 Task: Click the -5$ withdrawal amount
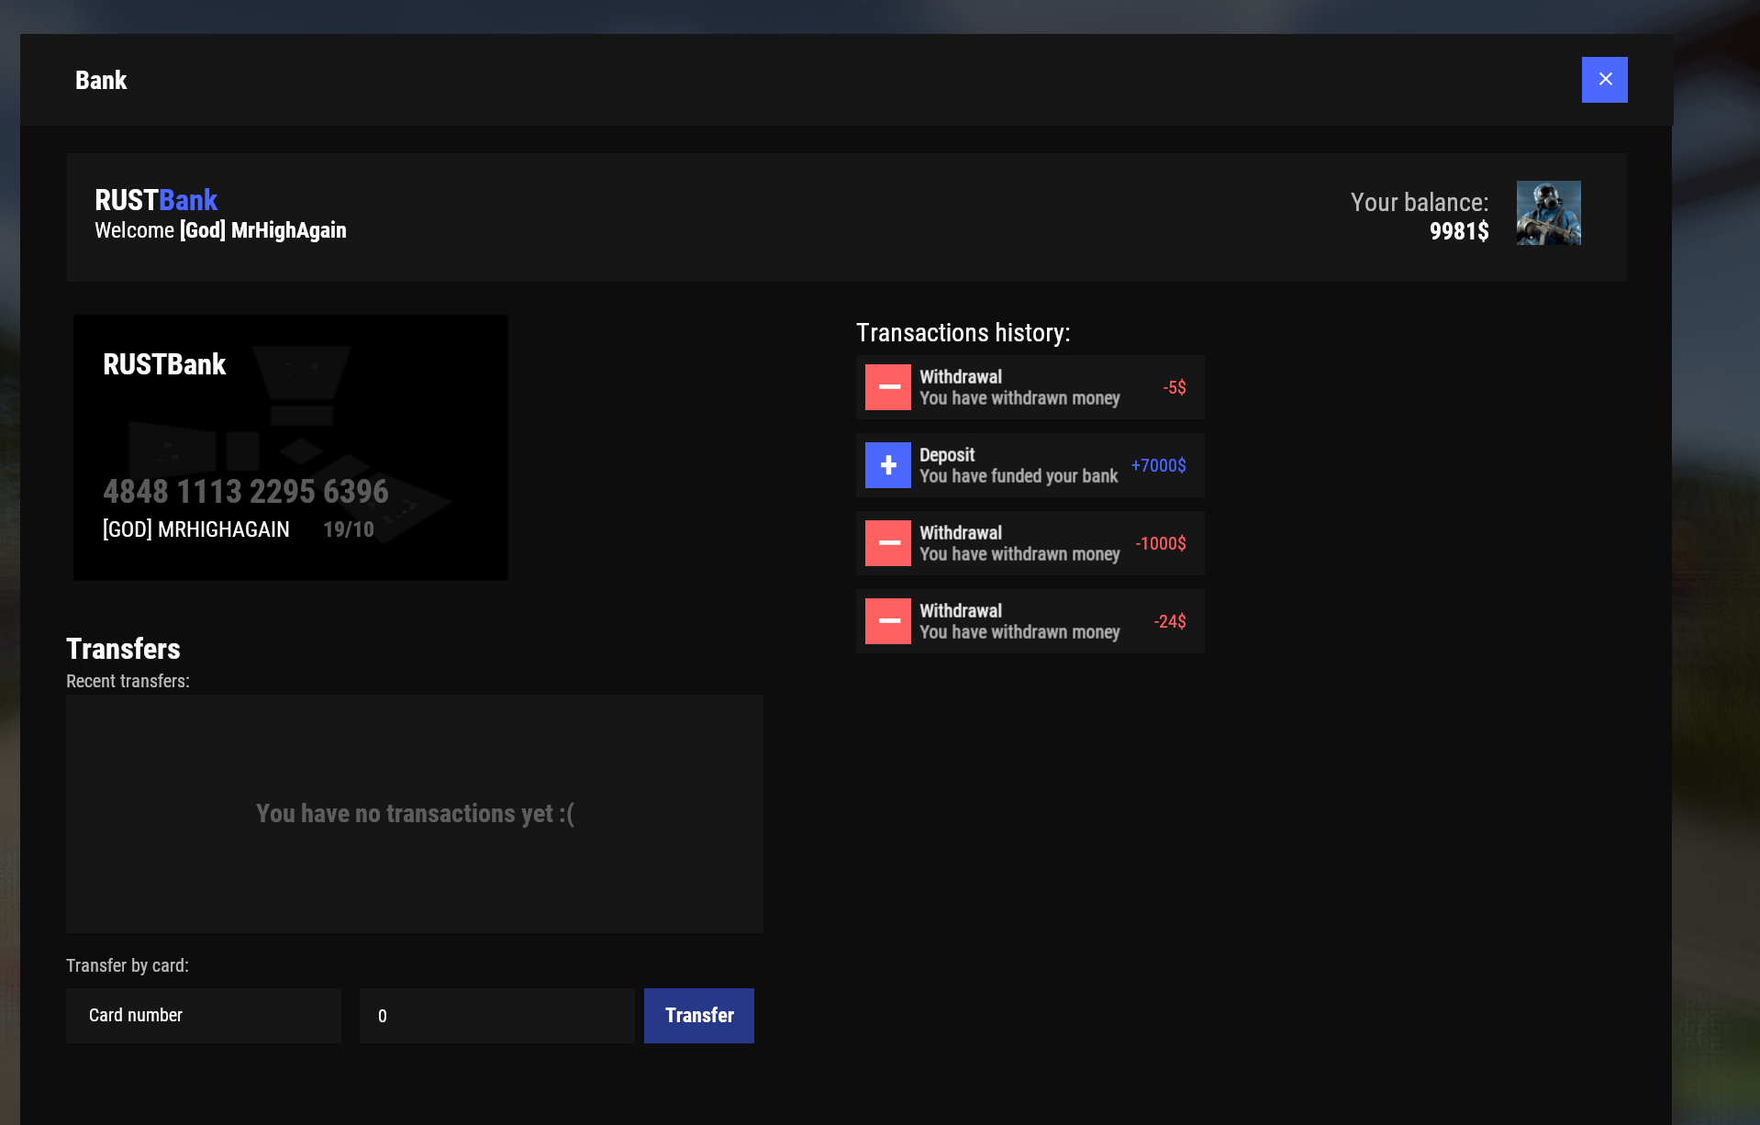click(x=1174, y=387)
